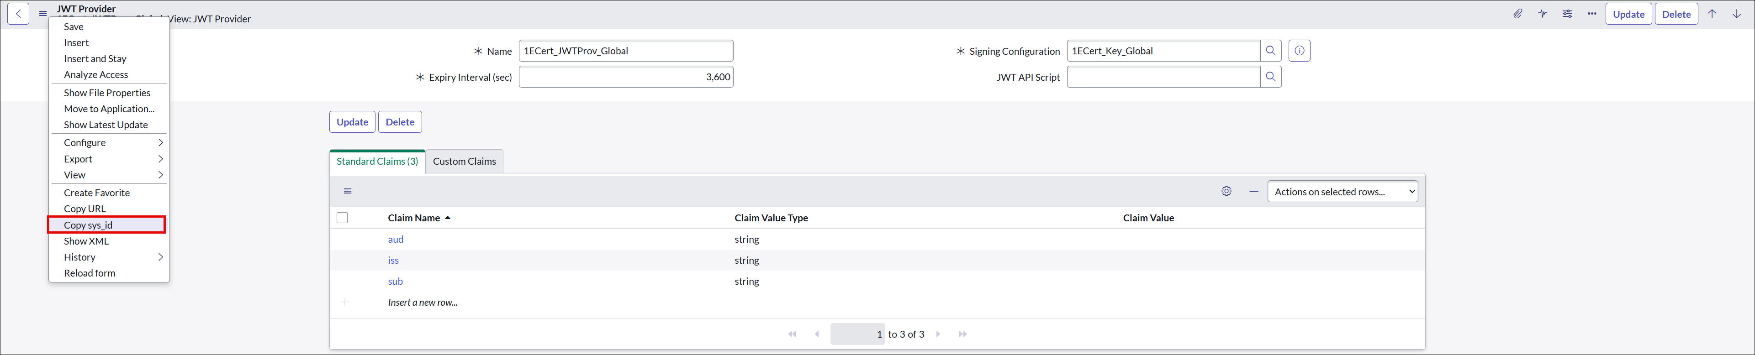This screenshot has width=1755, height=355.
Task: Preview Signing Configuration record info icon
Action: (x=1299, y=51)
